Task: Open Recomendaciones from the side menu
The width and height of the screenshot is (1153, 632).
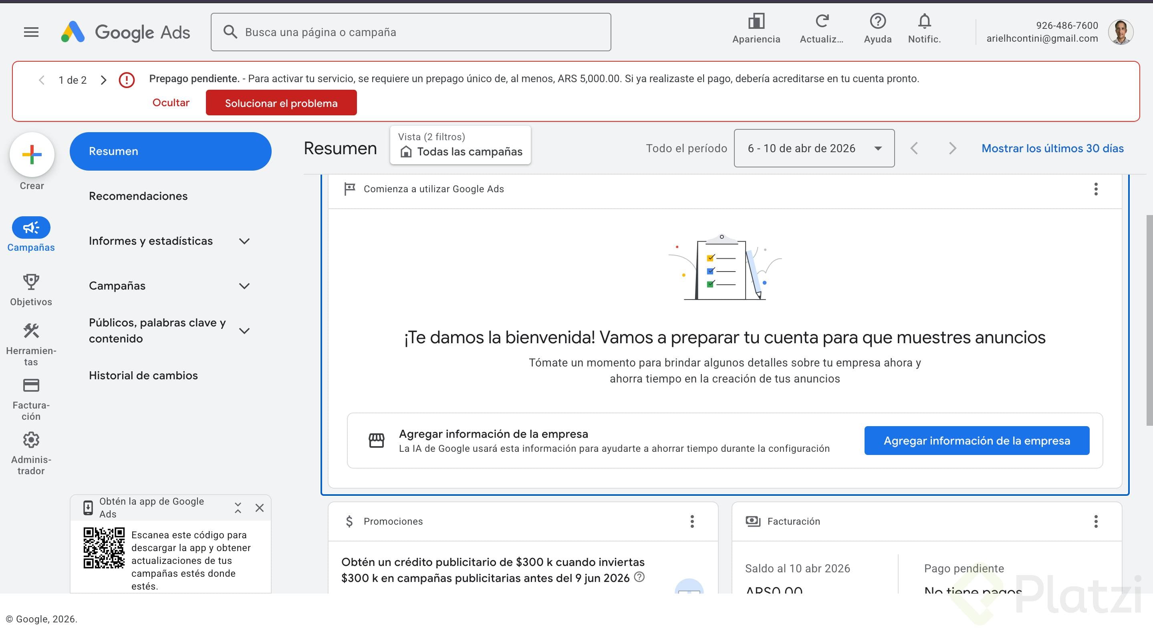Action: point(138,195)
